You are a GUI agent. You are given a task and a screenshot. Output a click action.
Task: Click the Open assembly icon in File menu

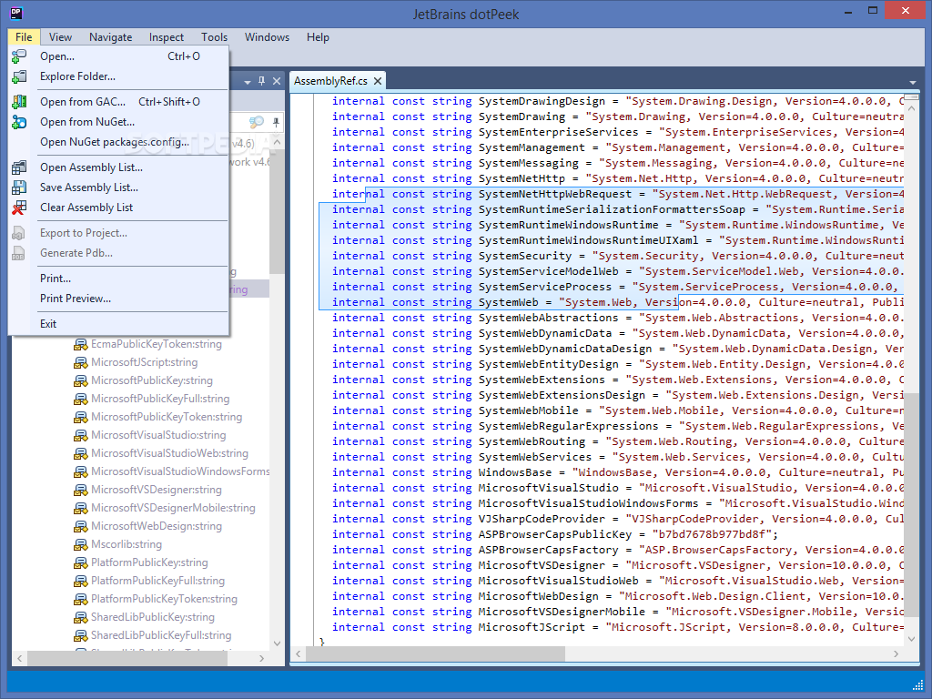[19, 56]
